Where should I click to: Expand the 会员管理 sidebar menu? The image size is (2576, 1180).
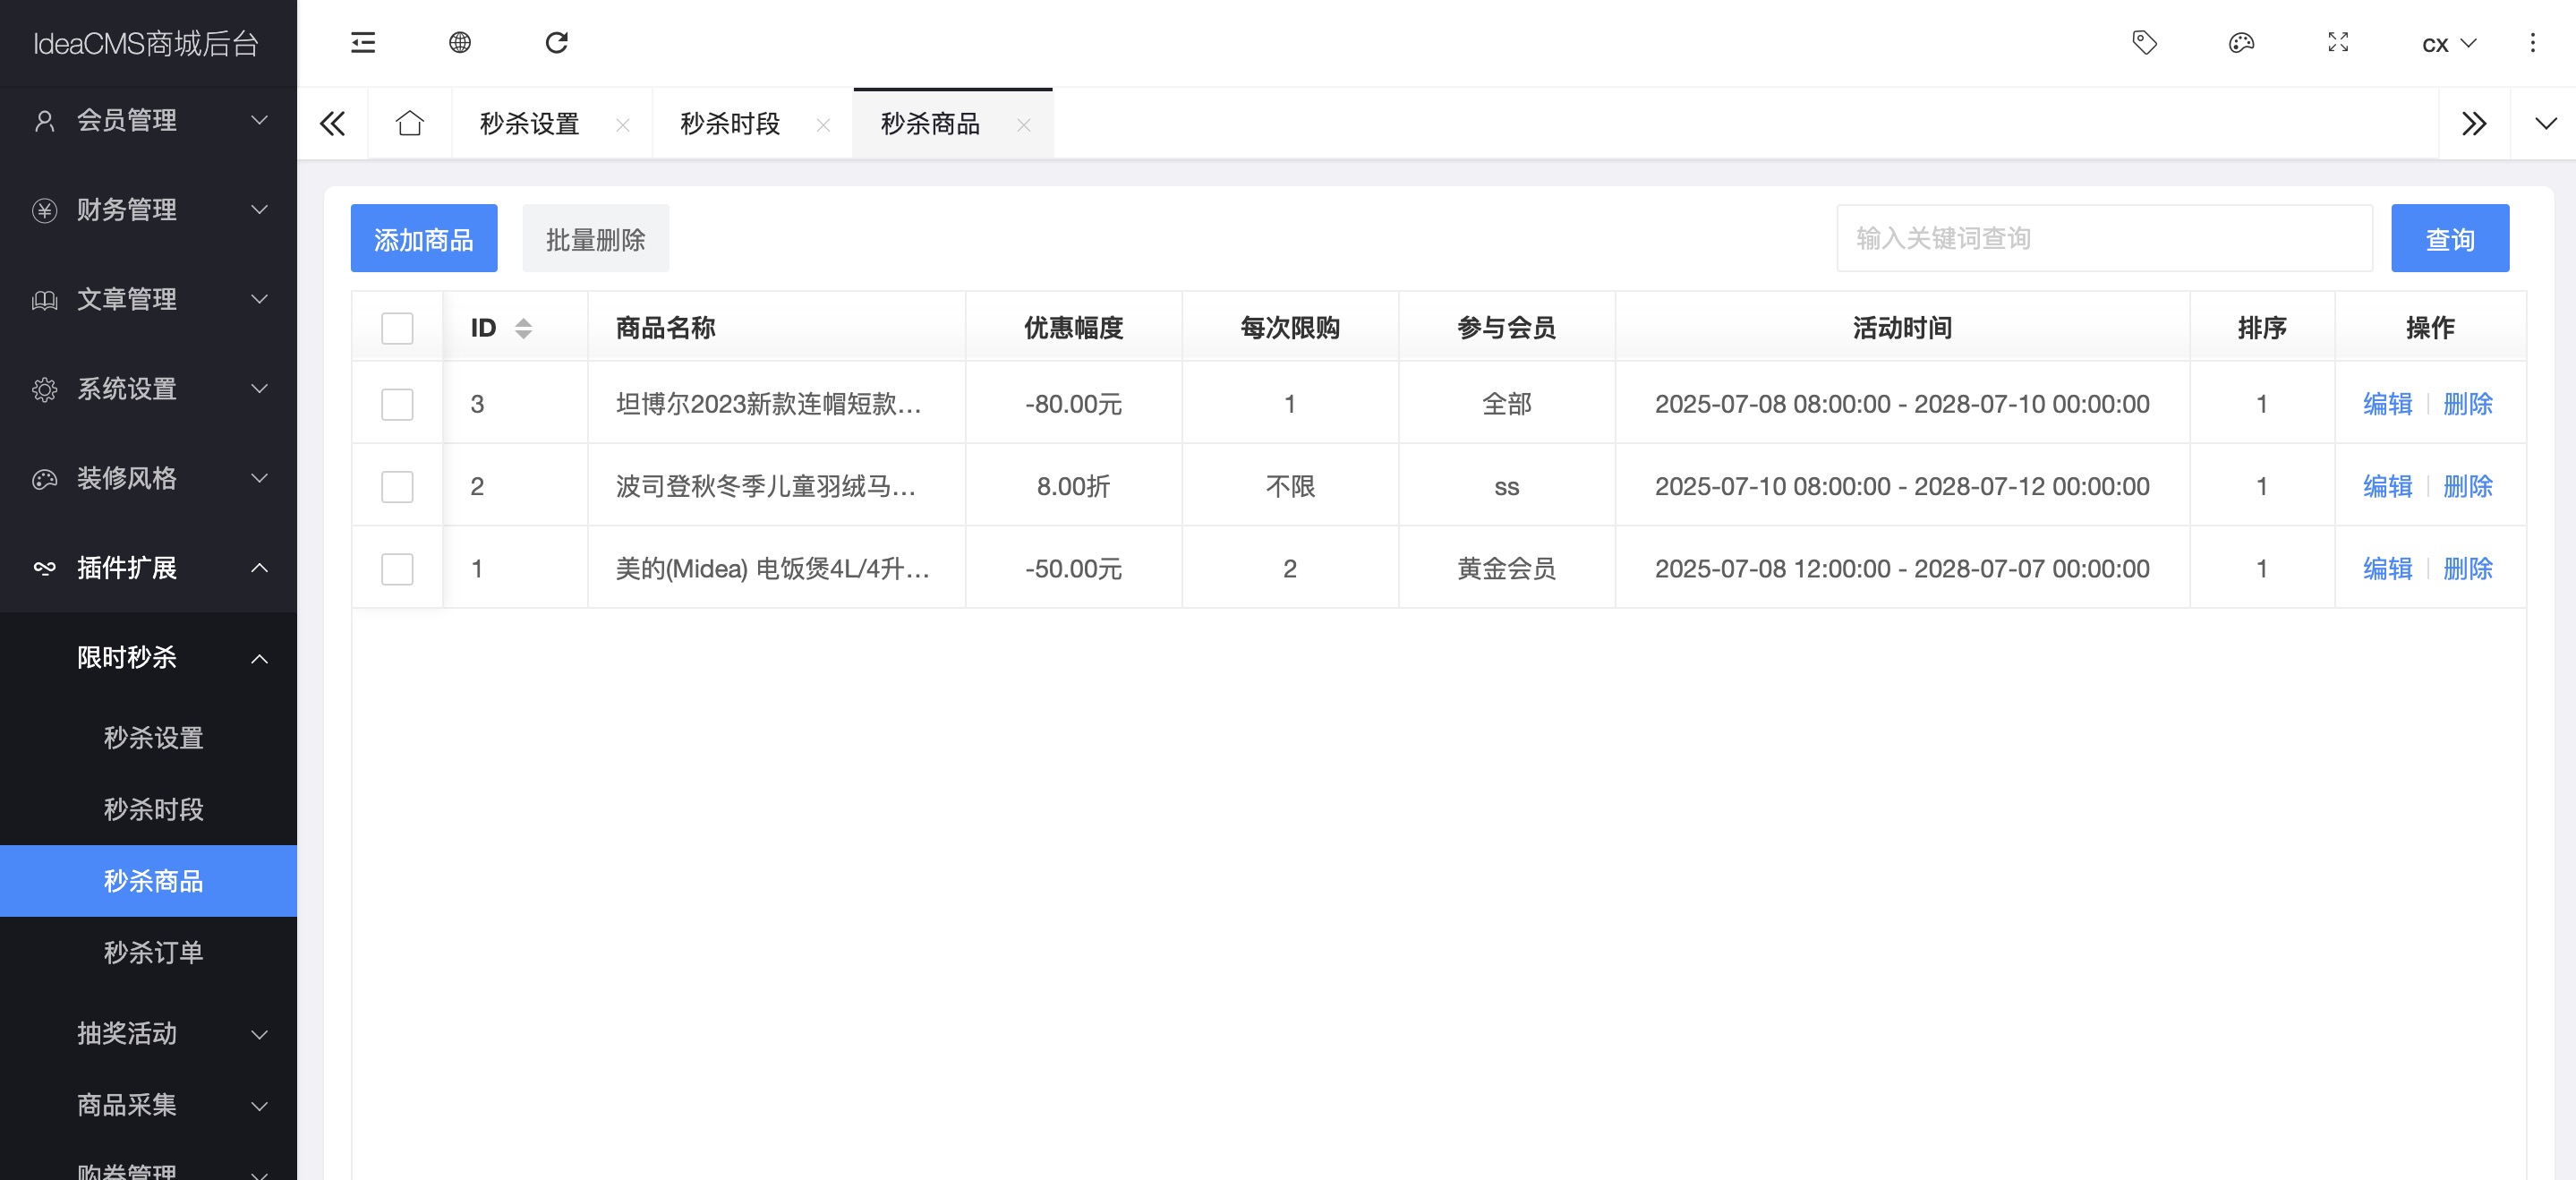pyautogui.click(x=148, y=120)
